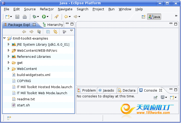Show hidden perspectives chevron
Image resolution: width=181 pixels, height=123 pixels.
[x=176, y=16]
